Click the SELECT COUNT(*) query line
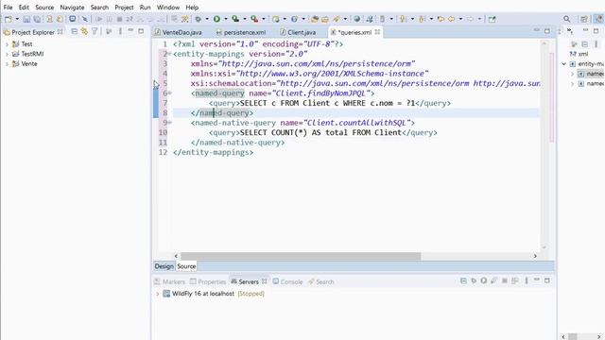The width and height of the screenshot is (605, 340). click(323, 132)
